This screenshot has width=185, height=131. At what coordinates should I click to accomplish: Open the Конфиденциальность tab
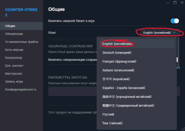[x=21, y=89]
